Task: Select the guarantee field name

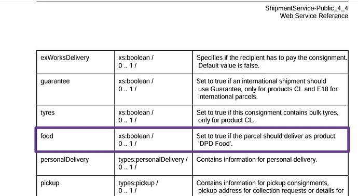Action: click(x=55, y=81)
